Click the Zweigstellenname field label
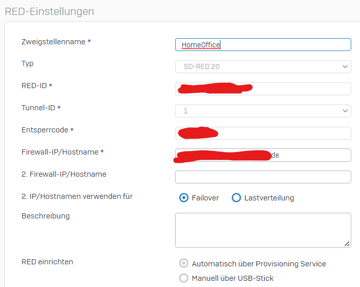This screenshot has height=287, width=360. [56, 42]
